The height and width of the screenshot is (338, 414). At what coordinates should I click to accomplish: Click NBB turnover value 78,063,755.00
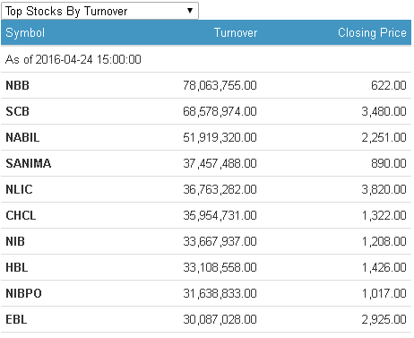220,85
